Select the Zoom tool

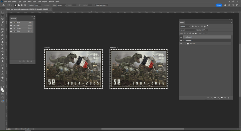point(2,81)
